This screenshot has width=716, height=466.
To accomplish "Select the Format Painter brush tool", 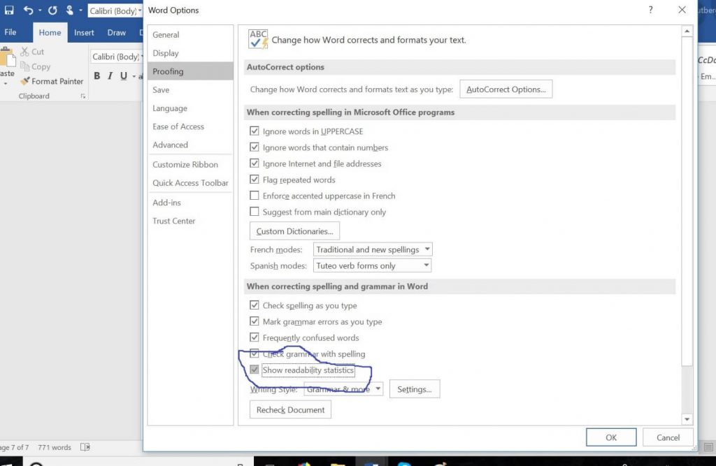I will point(52,81).
